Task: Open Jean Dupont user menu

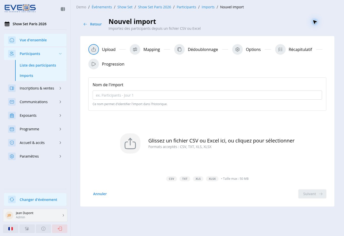Action: [x=35, y=215]
